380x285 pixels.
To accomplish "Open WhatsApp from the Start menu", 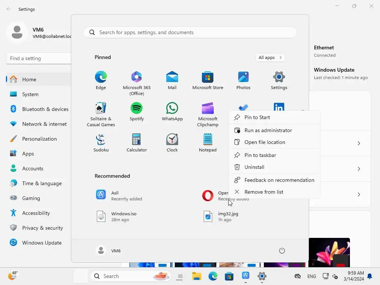I will [x=172, y=112].
